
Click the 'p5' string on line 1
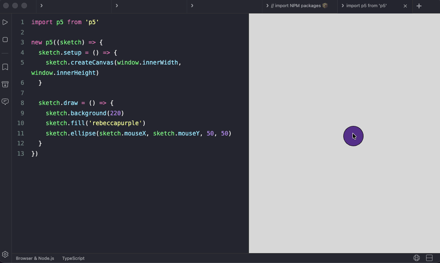92,22
